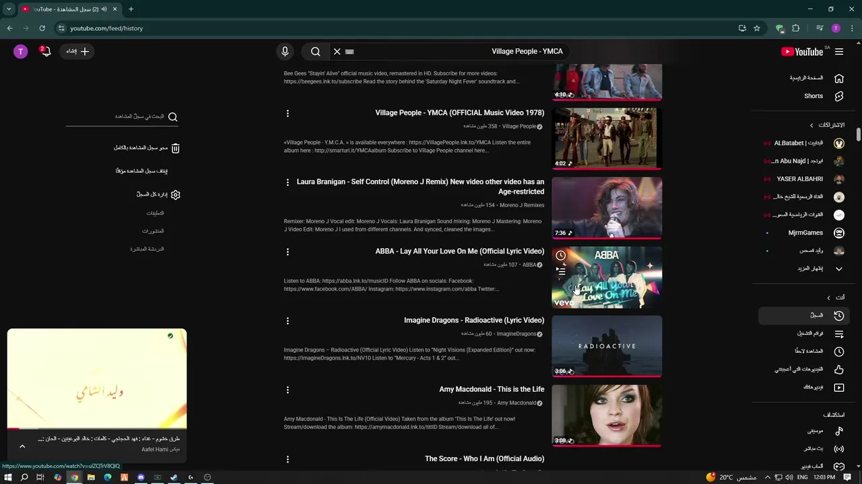Viewport: 862px width, 484px height.
Task: Add ABBA video to queue icon
Action: (x=561, y=271)
